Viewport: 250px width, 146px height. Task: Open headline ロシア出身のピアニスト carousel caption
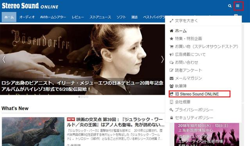pyautogui.click(x=82, y=86)
